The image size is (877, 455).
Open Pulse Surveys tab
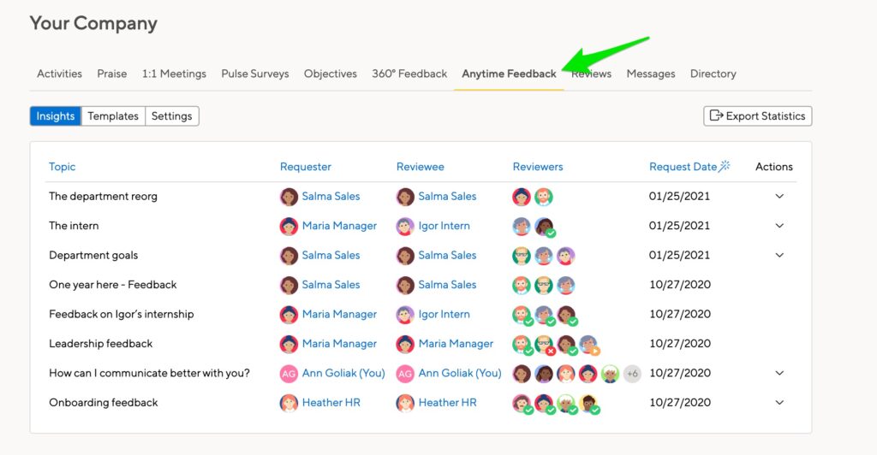tap(255, 74)
